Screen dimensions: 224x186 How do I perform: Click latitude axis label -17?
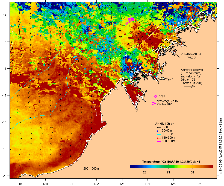coord(4,95)
